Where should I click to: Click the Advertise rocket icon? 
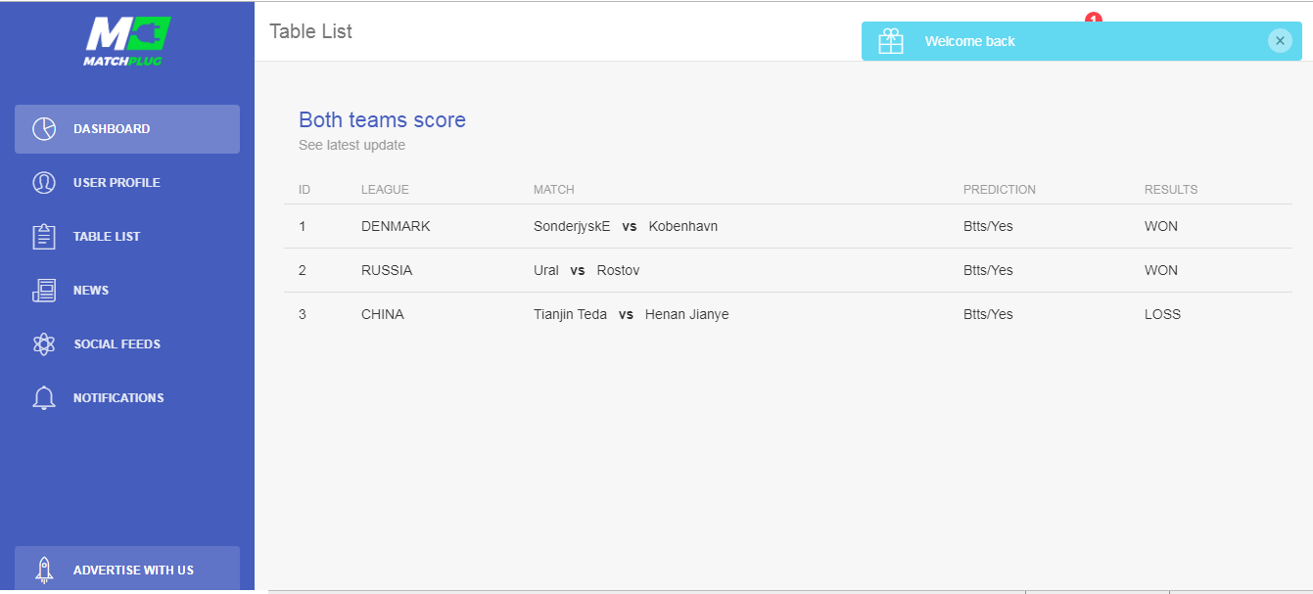click(44, 570)
